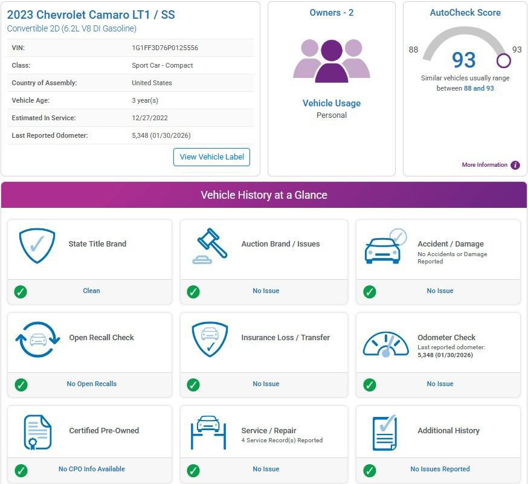
Task: Open the No Issues Reported link
Action: click(440, 469)
